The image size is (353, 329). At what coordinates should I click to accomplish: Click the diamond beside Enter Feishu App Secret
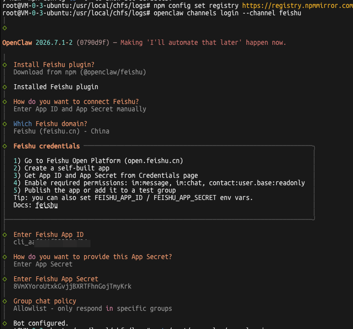tap(5, 279)
